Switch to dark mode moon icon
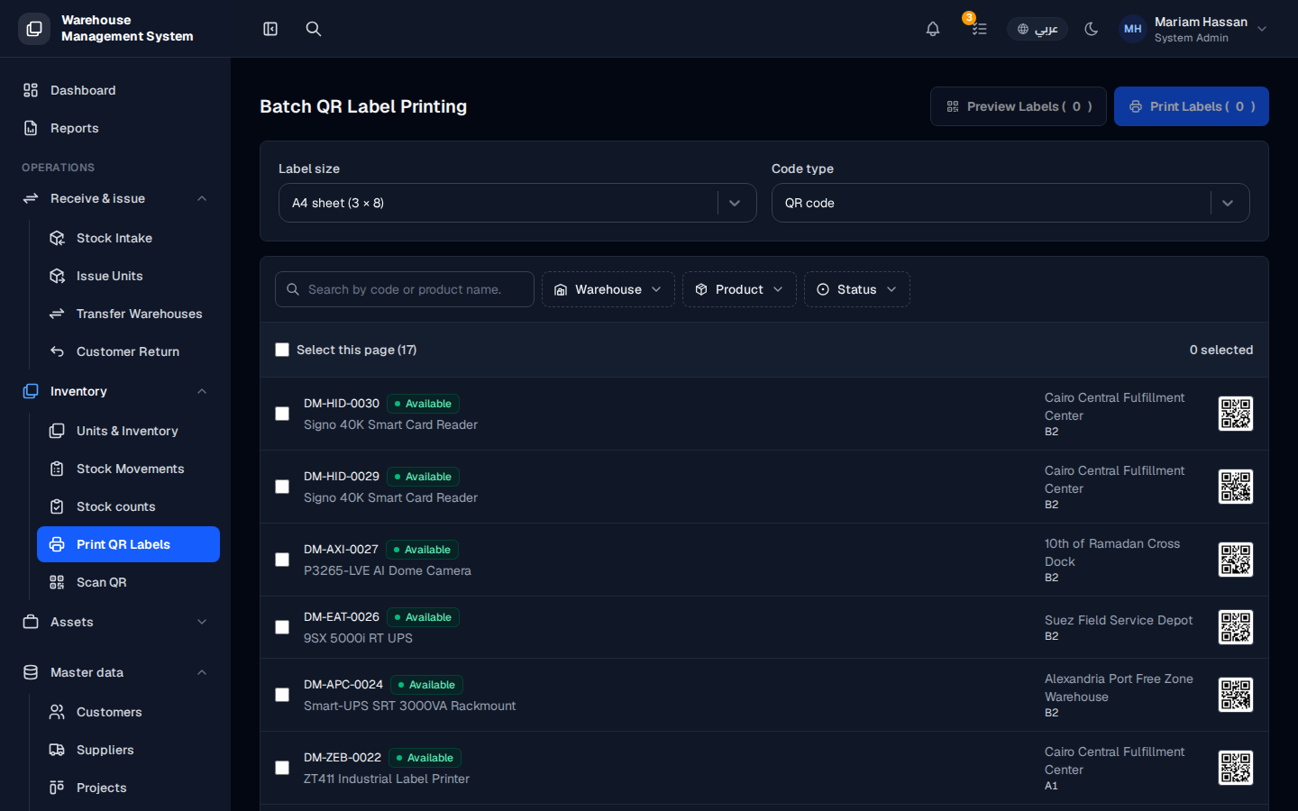The width and height of the screenshot is (1298, 811). click(1092, 29)
